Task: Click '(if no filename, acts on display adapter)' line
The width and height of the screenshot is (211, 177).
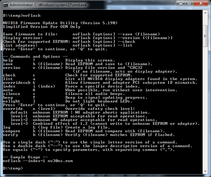Action: [125, 71]
